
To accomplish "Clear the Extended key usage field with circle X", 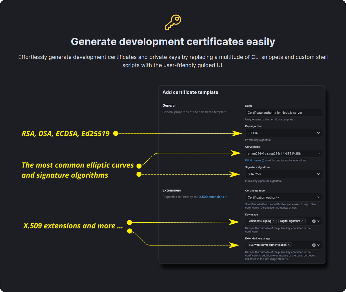I will coord(314,245).
